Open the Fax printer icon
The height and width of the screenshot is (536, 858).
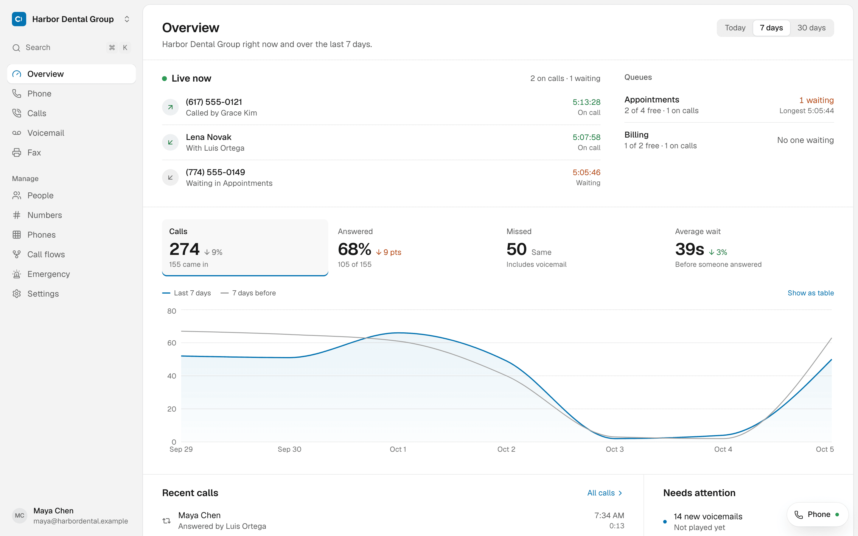tap(17, 152)
